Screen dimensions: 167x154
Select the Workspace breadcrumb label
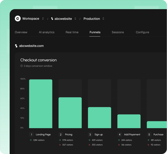[x=31, y=19]
